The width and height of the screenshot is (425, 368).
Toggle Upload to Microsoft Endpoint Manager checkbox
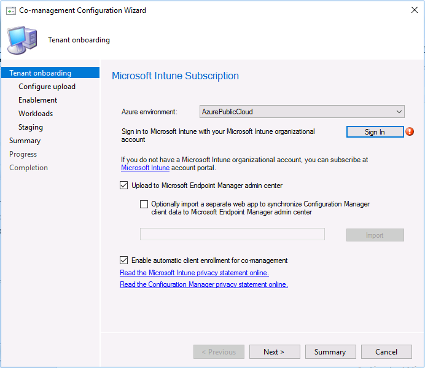[124, 186]
